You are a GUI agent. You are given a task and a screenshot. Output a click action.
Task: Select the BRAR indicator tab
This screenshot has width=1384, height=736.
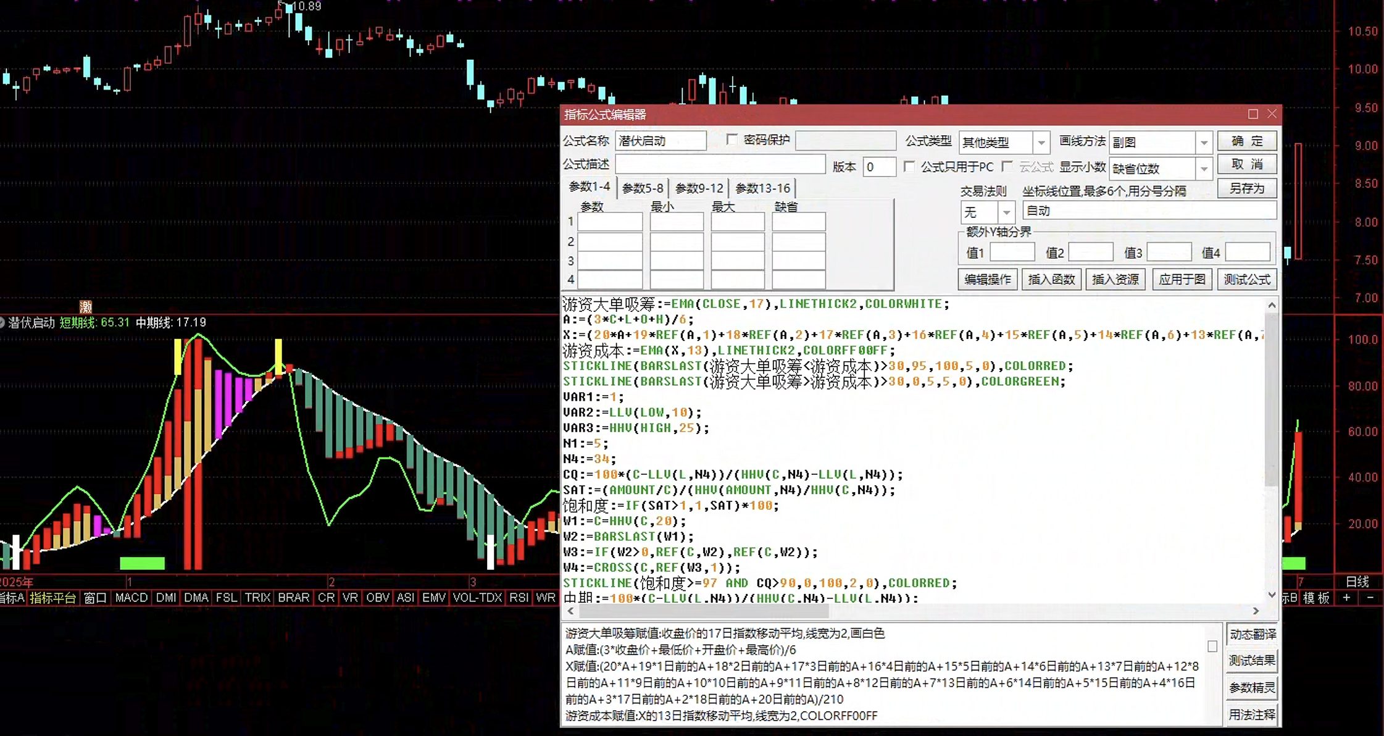(294, 598)
